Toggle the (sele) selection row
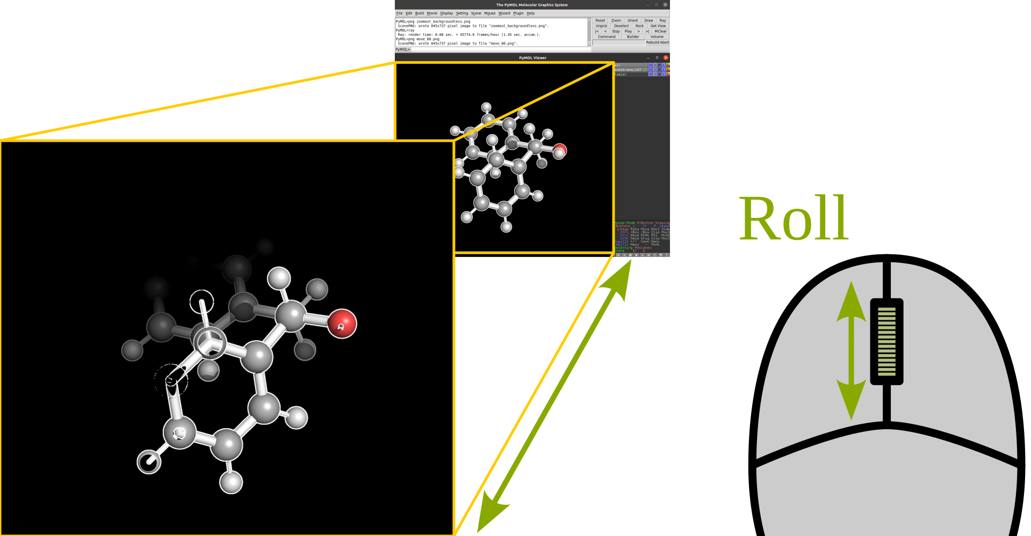This screenshot has width=1031, height=536. pyautogui.click(x=631, y=74)
